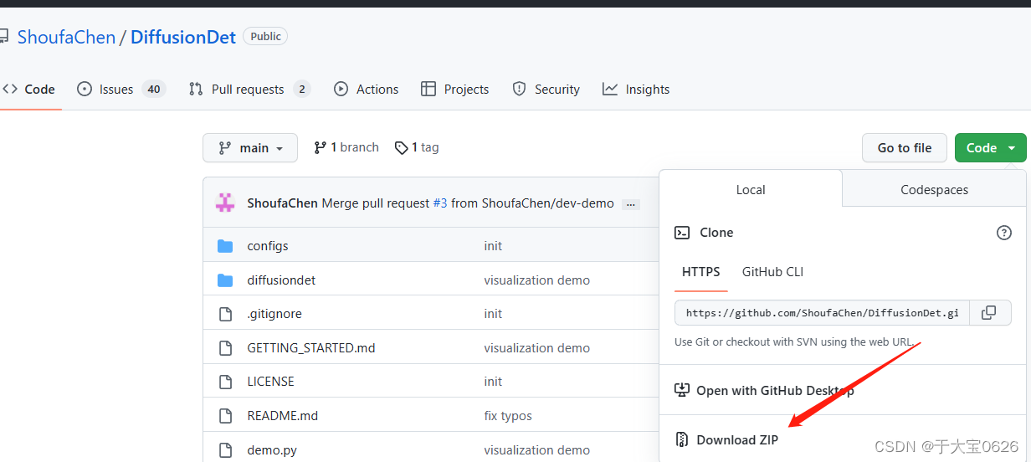
Task: Click the ShoufaChen avatar icon
Action: pos(225,203)
